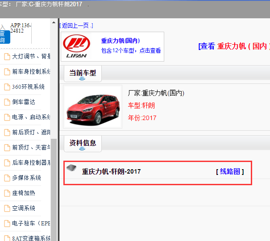Image resolution: width=270 pixels, height=241 pixels.
Task: Open 前顶灯、天窗 tree item
Action: [x=31, y=148]
